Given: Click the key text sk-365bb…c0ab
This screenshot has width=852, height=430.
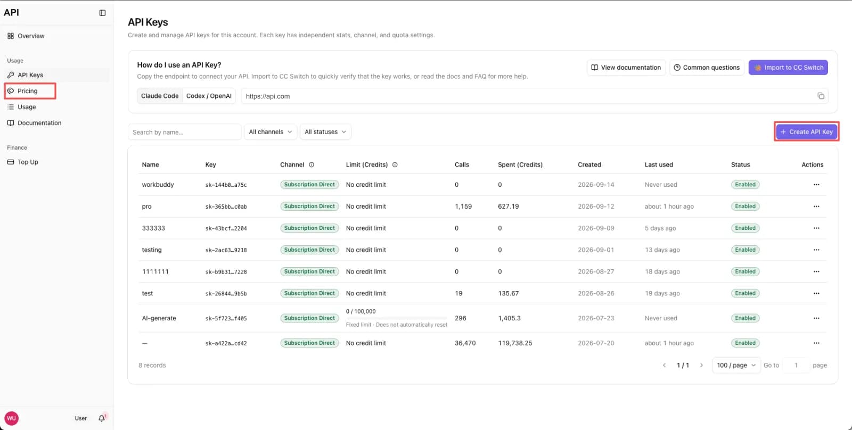Looking at the screenshot, I should [x=226, y=207].
